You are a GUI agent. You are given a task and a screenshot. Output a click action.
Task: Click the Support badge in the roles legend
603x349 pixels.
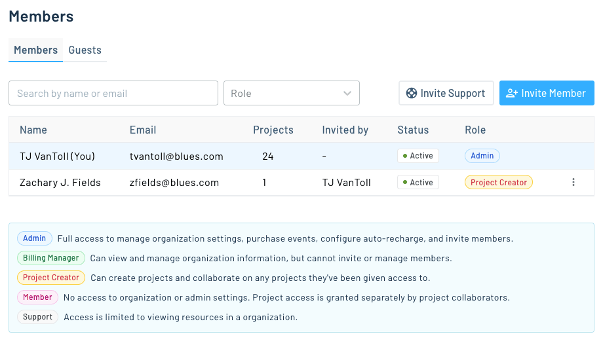pos(37,317)
